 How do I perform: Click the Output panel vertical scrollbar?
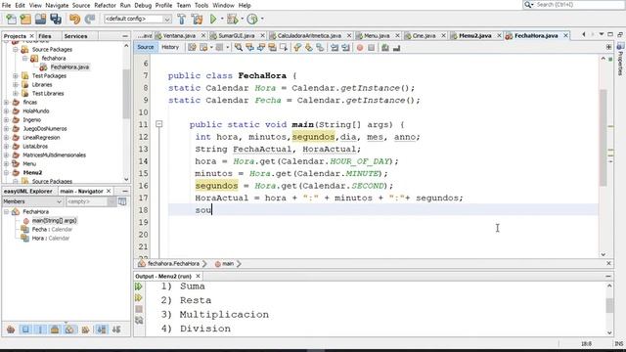coord(609,305)
